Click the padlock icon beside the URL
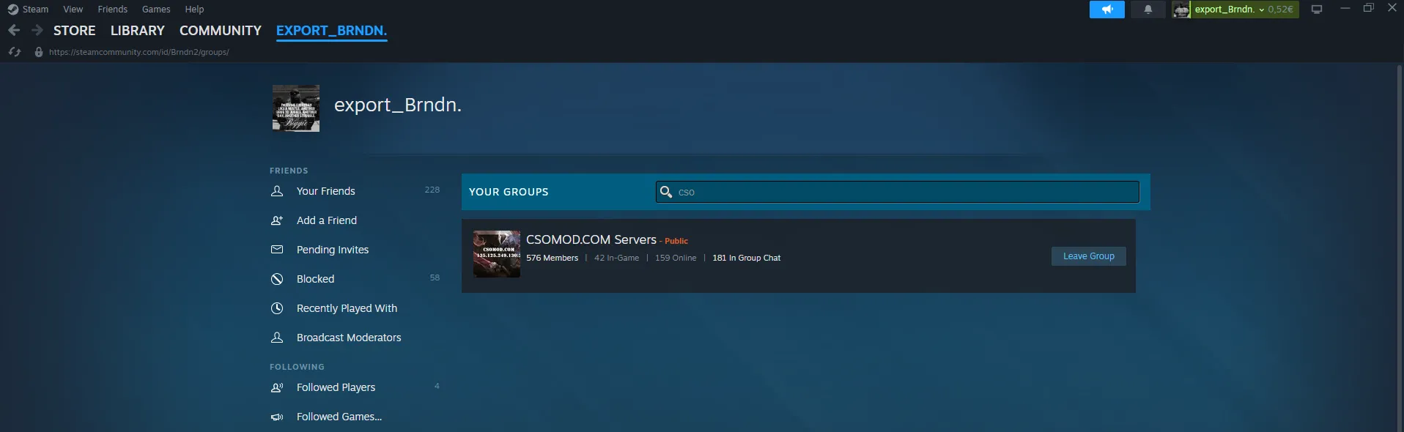The image size is (1404, 432). coord(39,52)
